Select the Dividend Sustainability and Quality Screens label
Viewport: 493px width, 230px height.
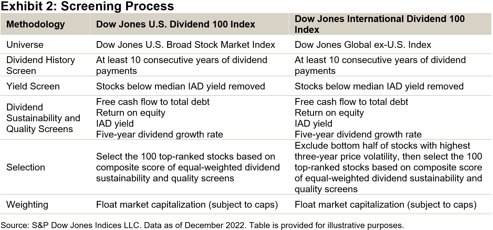43,118
